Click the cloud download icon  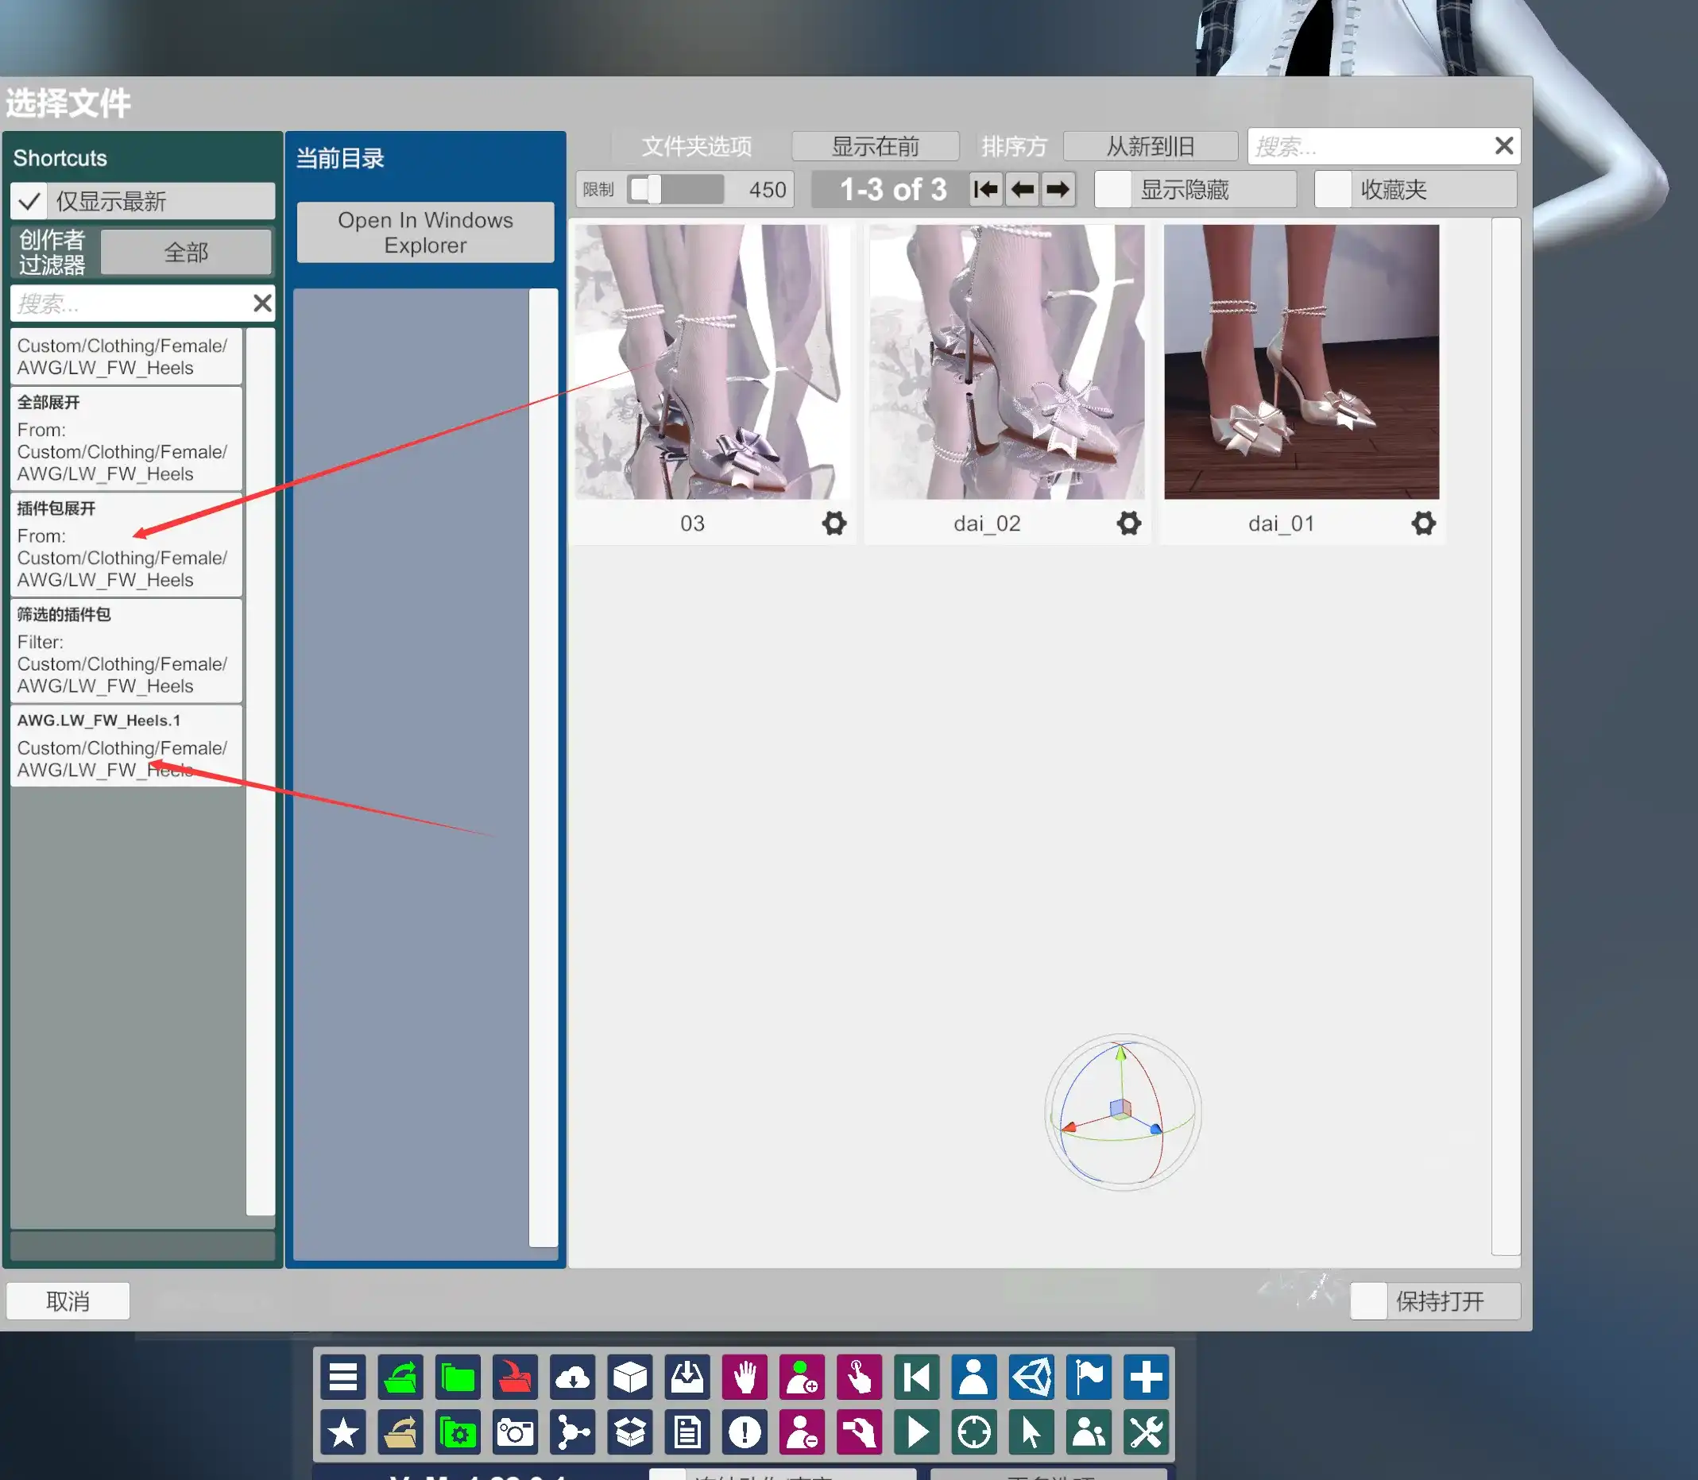pyautogui.click(x=572, y=1377)
